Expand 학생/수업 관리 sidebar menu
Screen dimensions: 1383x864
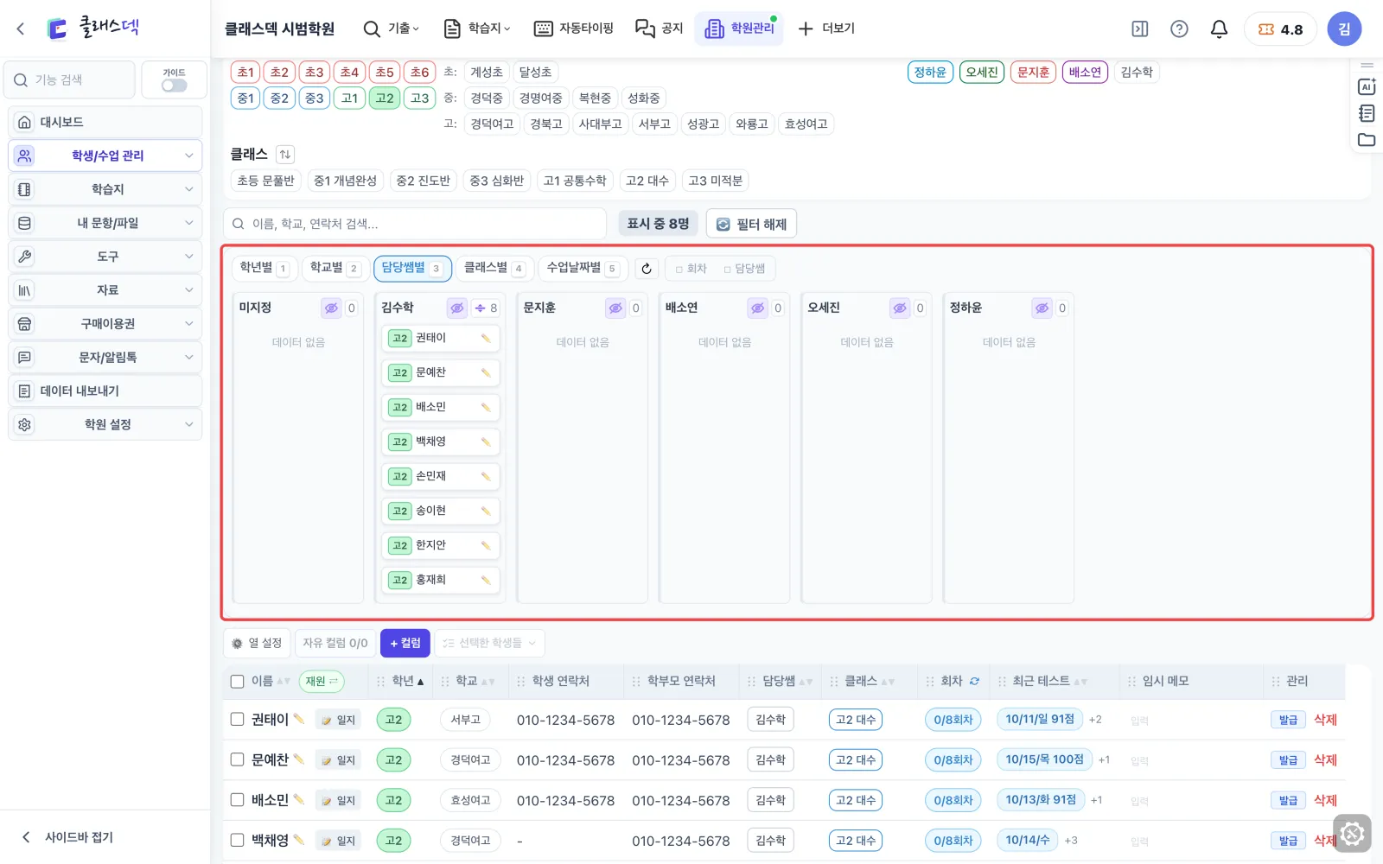105,156
